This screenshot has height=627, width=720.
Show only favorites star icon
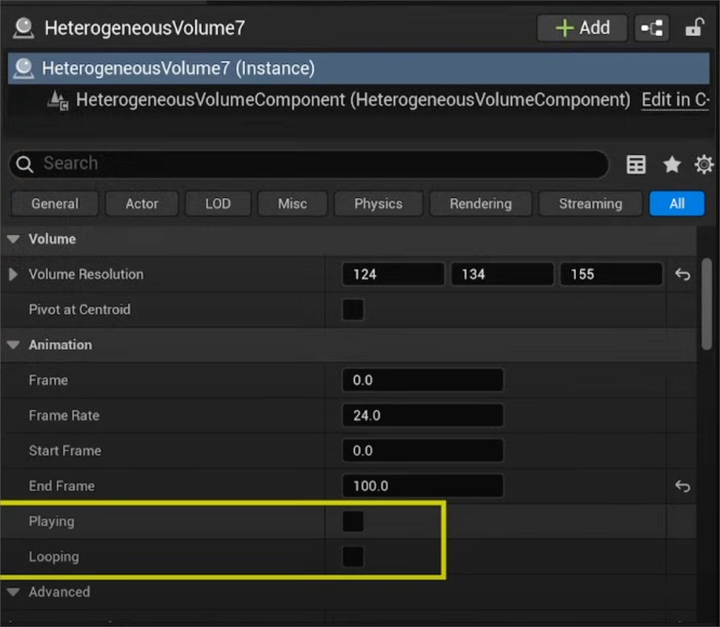[672, 164]
